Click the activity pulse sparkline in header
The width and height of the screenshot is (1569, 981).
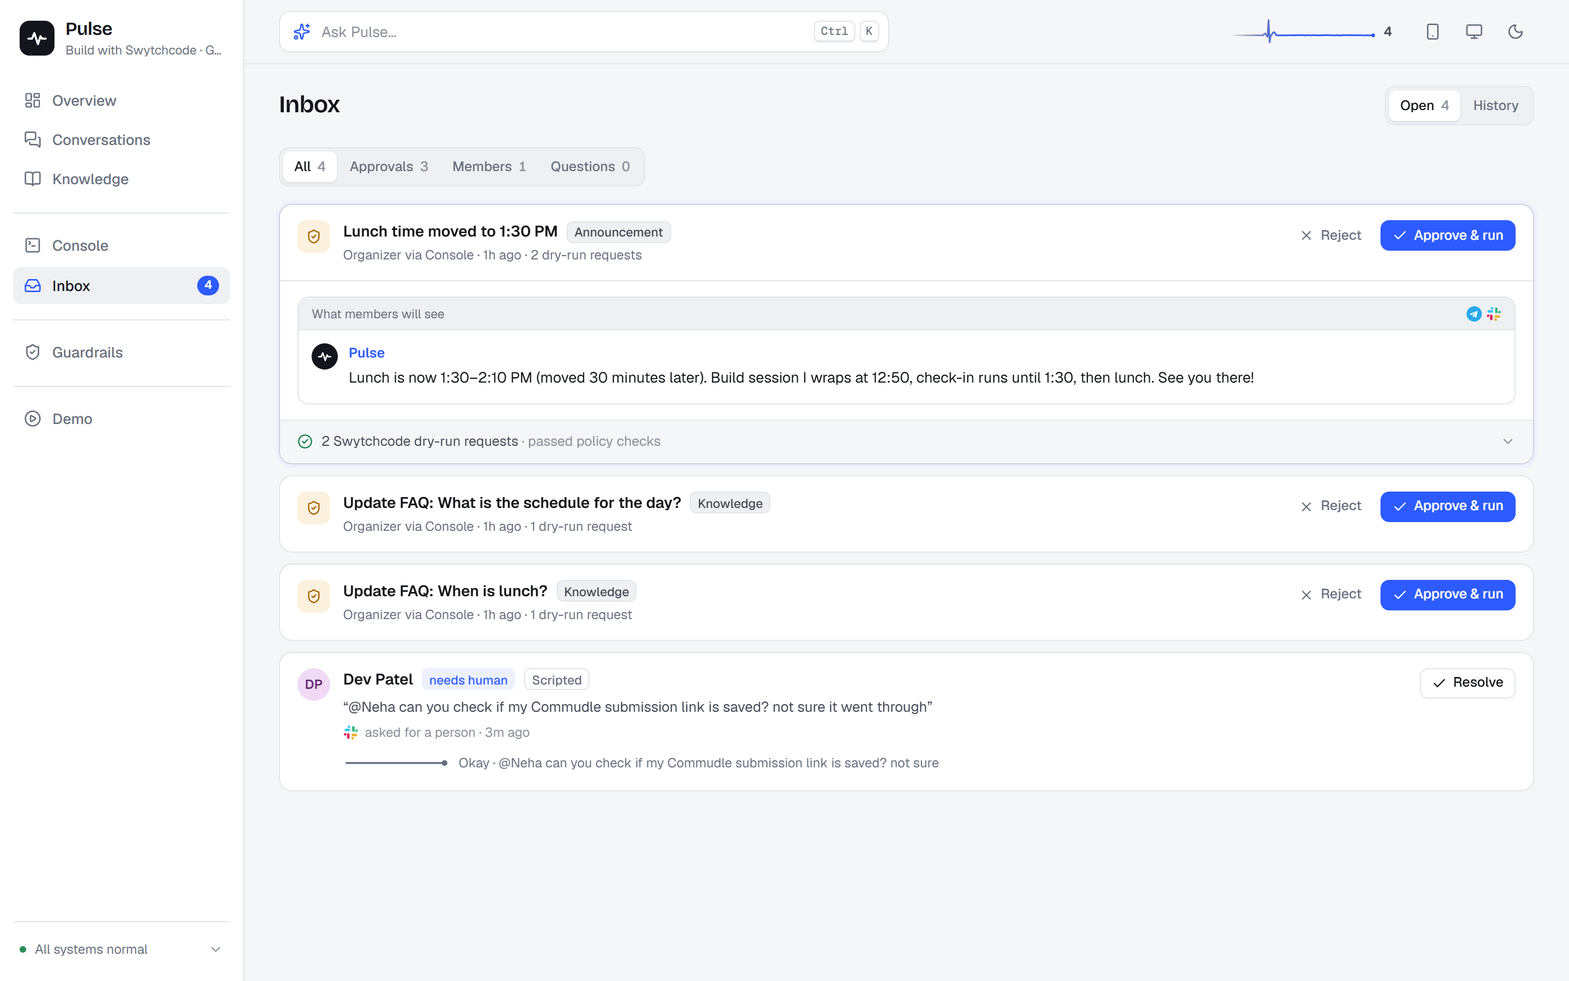(1303, 32)
